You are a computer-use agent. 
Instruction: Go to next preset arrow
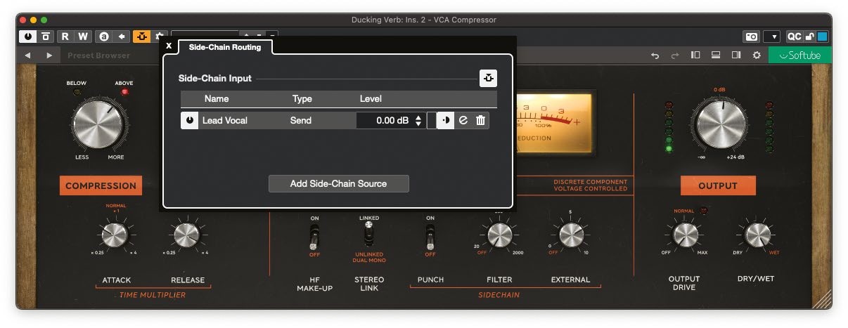(49, 55)
